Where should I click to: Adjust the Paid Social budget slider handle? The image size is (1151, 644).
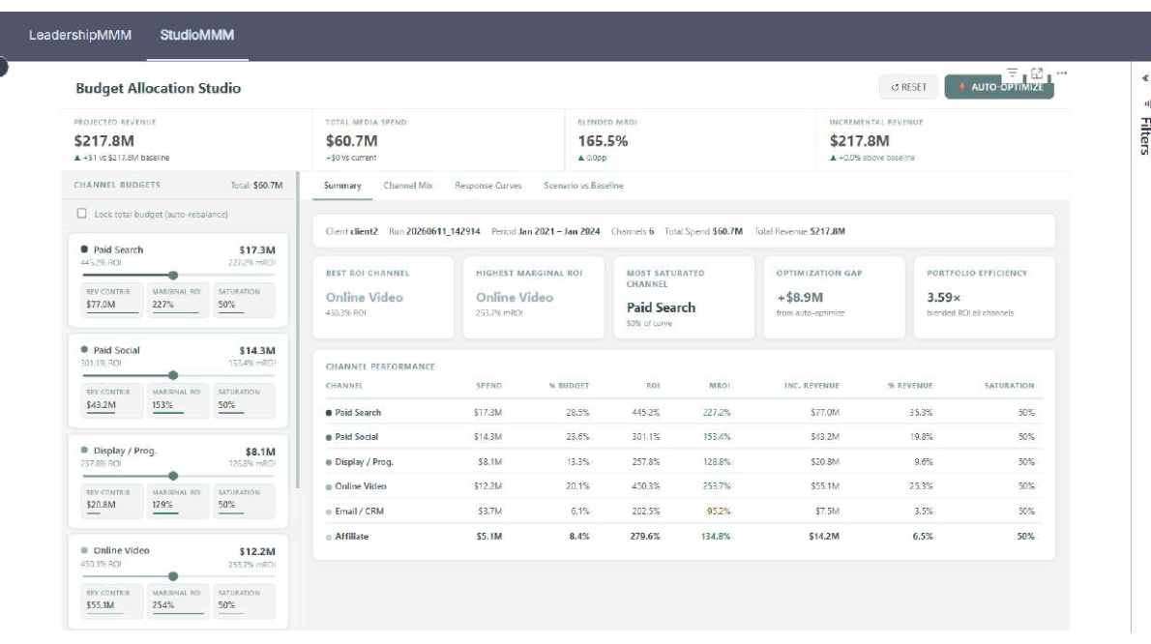pyautogui.click(x=173, y=375)
